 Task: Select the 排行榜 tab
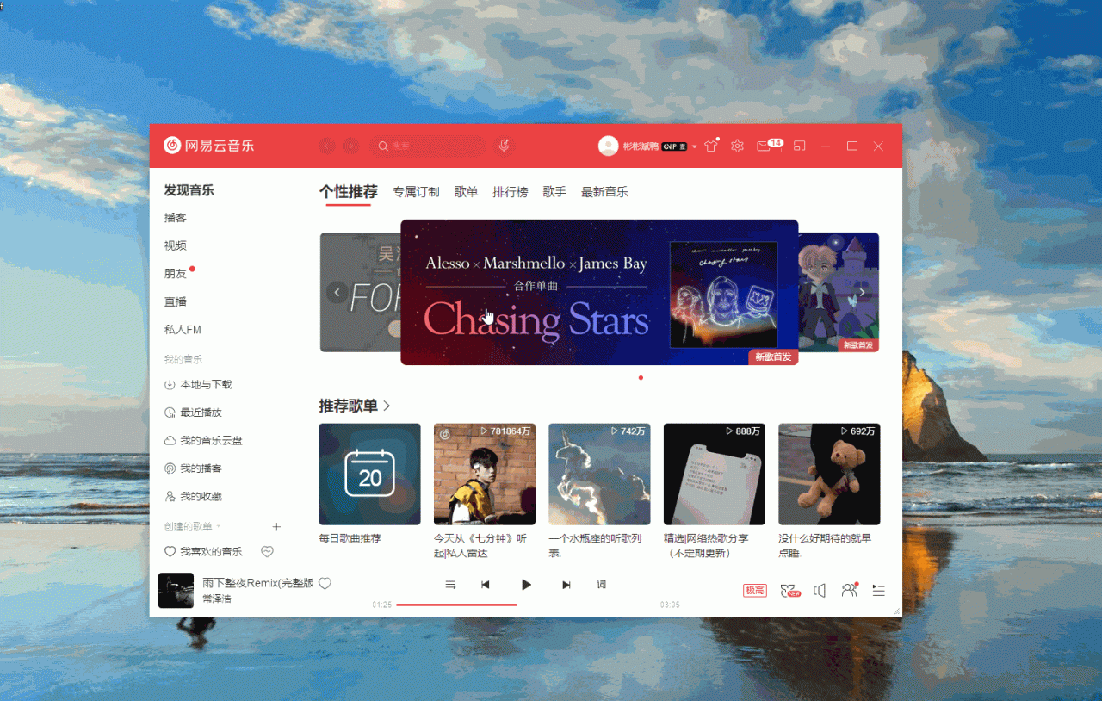pyautogui.click(x=511, y=192)
